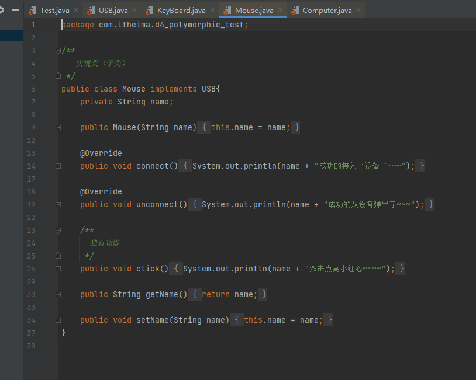Open the KeyBoard.java tab
476x380 pixels.
coord(180,11)
